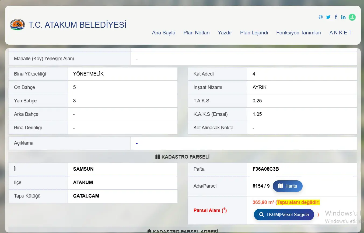Select the parcel area 365,90 m² text

[x=263, y=202]
